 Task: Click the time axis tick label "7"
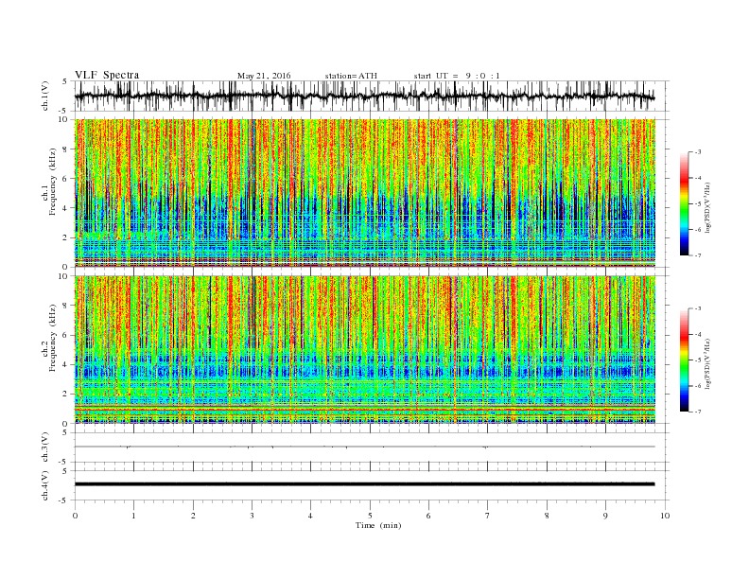pyautogui.click(x=488, y=516)
